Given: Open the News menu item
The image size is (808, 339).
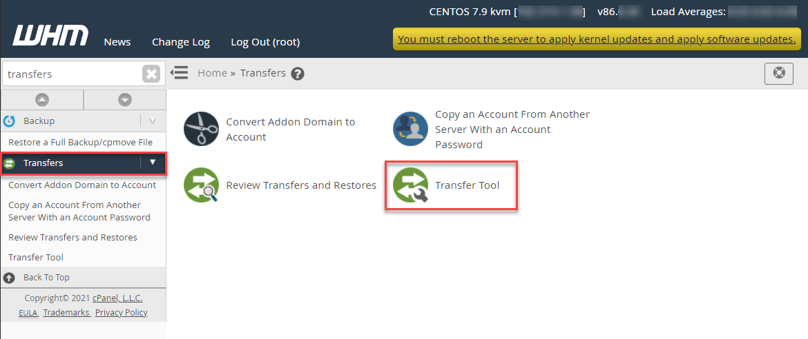Looking at the screenshot, I should (x=117, y=42).
